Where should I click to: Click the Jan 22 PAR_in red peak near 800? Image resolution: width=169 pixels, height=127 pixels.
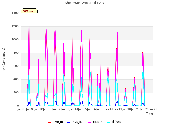pyautogui.click(x=143, y=53)
